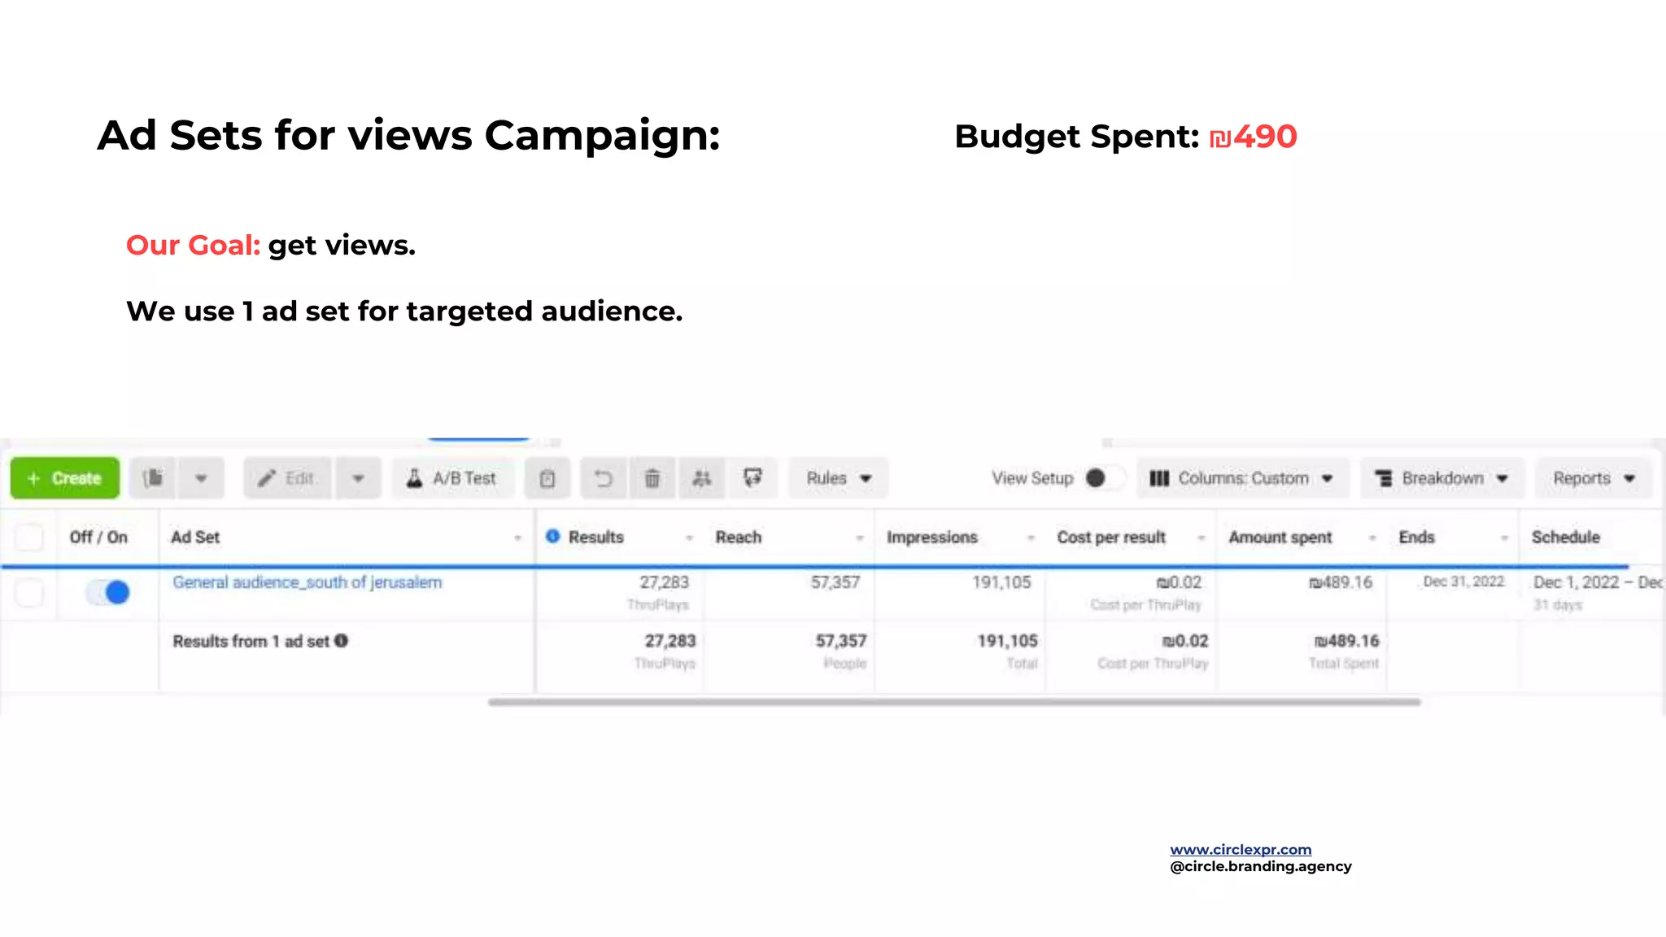Open the Columns: Custom dropdown
This screenshot has height=937, width=1666.
coord(1242,478)
